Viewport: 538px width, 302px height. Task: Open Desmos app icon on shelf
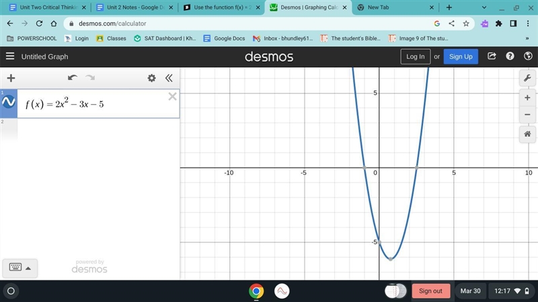point(282,291)
